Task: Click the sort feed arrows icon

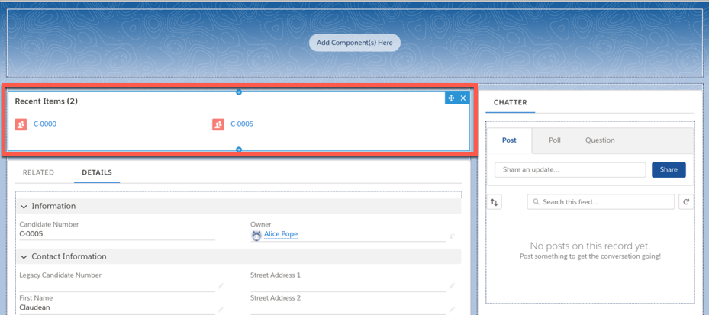Action: point(495,202)
